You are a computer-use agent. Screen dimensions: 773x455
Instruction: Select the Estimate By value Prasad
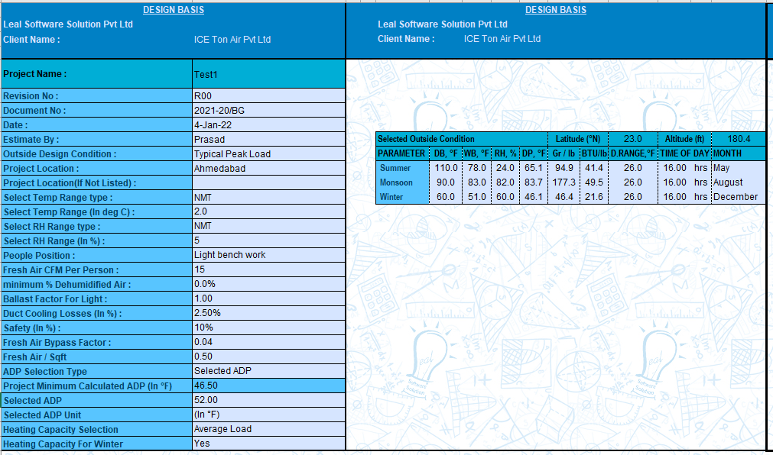[x=268, y=140]
